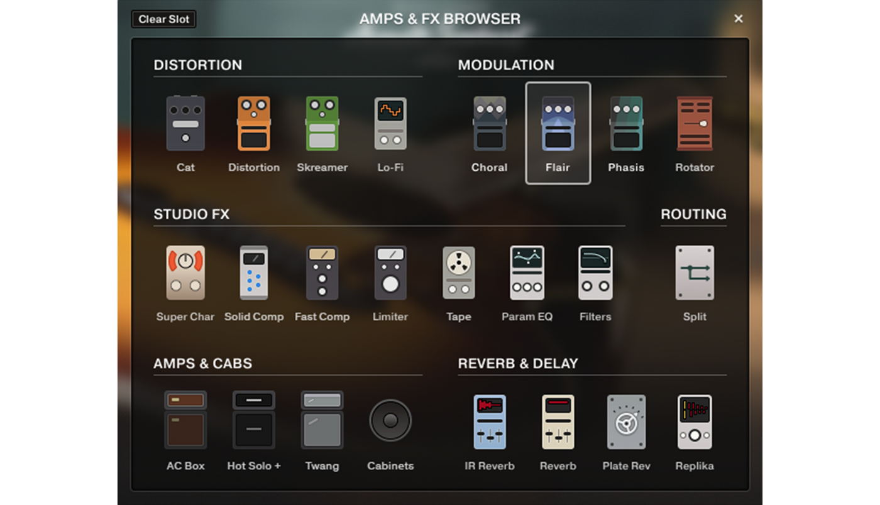Click the ROUTING section heading
880x505 pixels.
pyautogui.click(x=693, y=214)
